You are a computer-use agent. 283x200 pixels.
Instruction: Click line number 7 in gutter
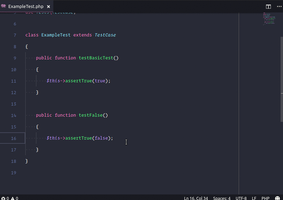15,35
